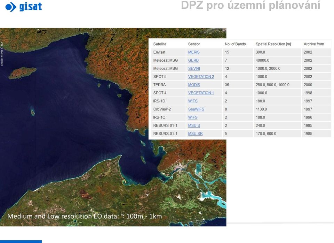Viewport: 334px width, 243px height.
Task: Click the 240.0 resolution value
Action: pos(260,126)
